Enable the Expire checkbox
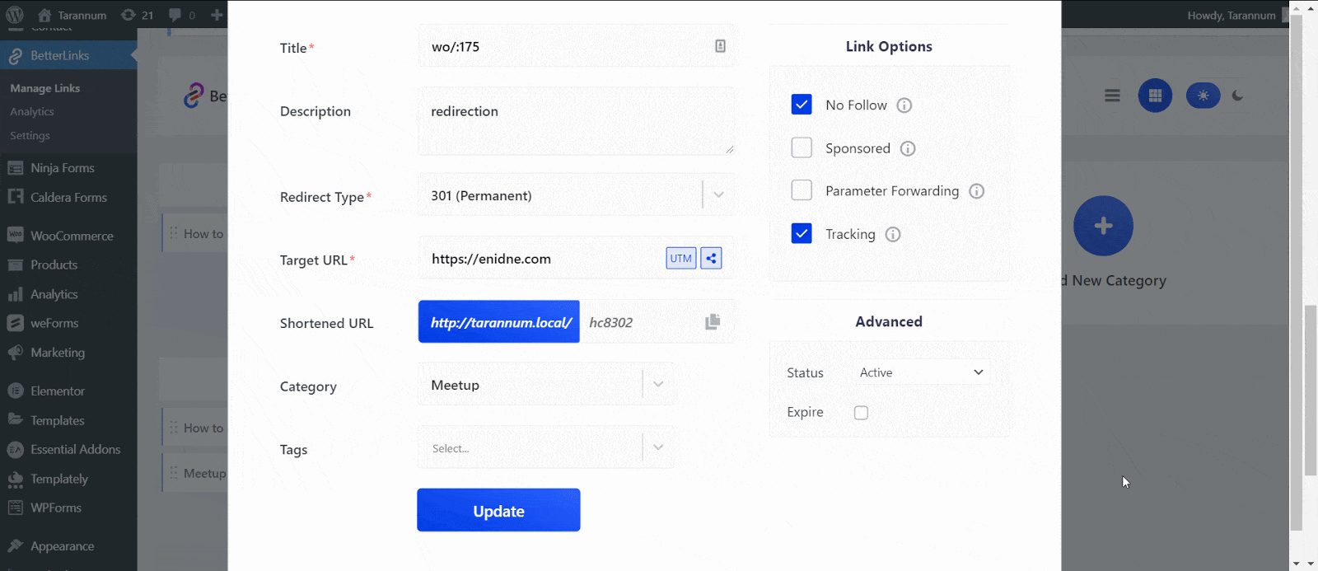The height and width of the screenshot is (571, 1318). coord(861,413)
